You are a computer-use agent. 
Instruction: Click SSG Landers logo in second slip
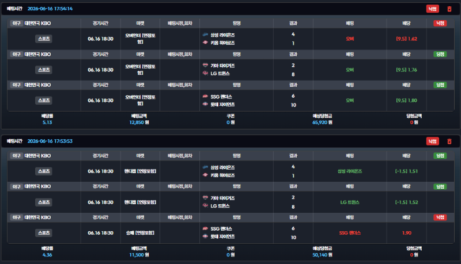205,228
